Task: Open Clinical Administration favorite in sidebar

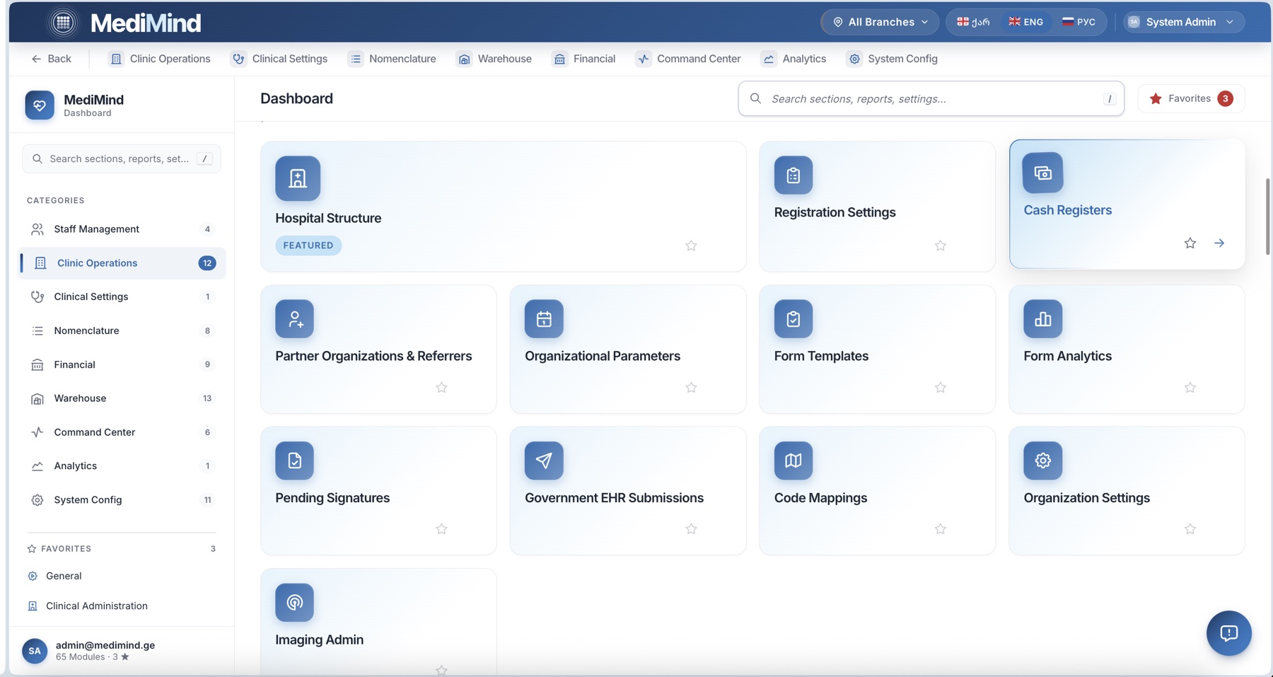Action: tap(121, 606)
